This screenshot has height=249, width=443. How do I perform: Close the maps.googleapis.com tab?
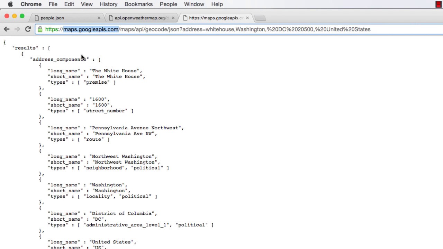247,18
